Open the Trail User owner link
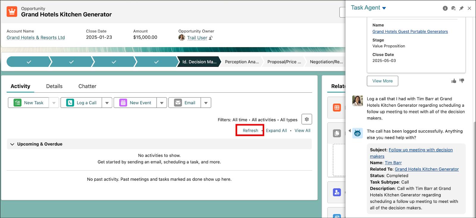The width and height of the screenshot is (476, 218). click(197, 38)
